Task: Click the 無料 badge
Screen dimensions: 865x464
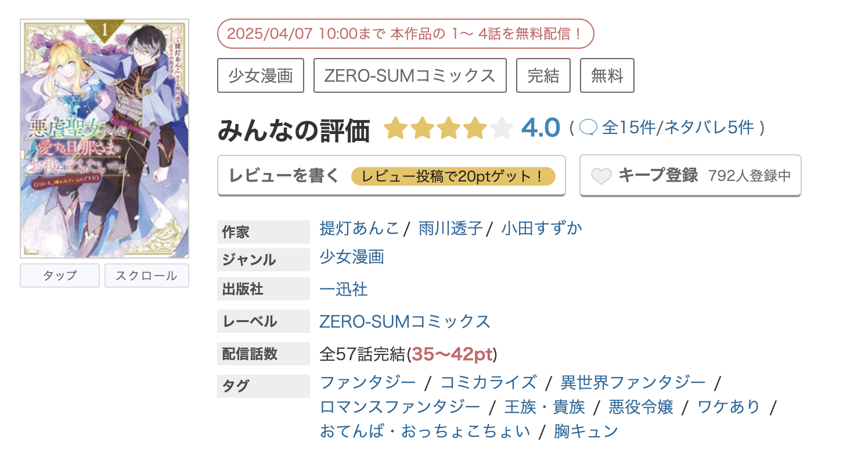Action: tap(607, 75)
